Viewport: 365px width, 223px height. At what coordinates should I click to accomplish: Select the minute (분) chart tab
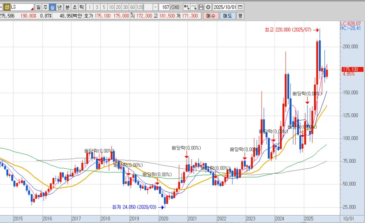tap(67, 7)
